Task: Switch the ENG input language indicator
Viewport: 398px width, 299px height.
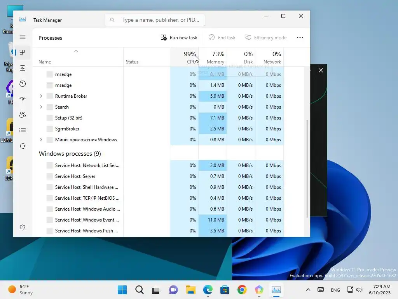Action: (x=335, y=290)
